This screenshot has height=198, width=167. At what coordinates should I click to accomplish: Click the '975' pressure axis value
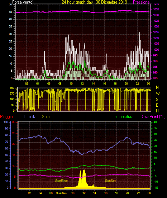point(155,78)
